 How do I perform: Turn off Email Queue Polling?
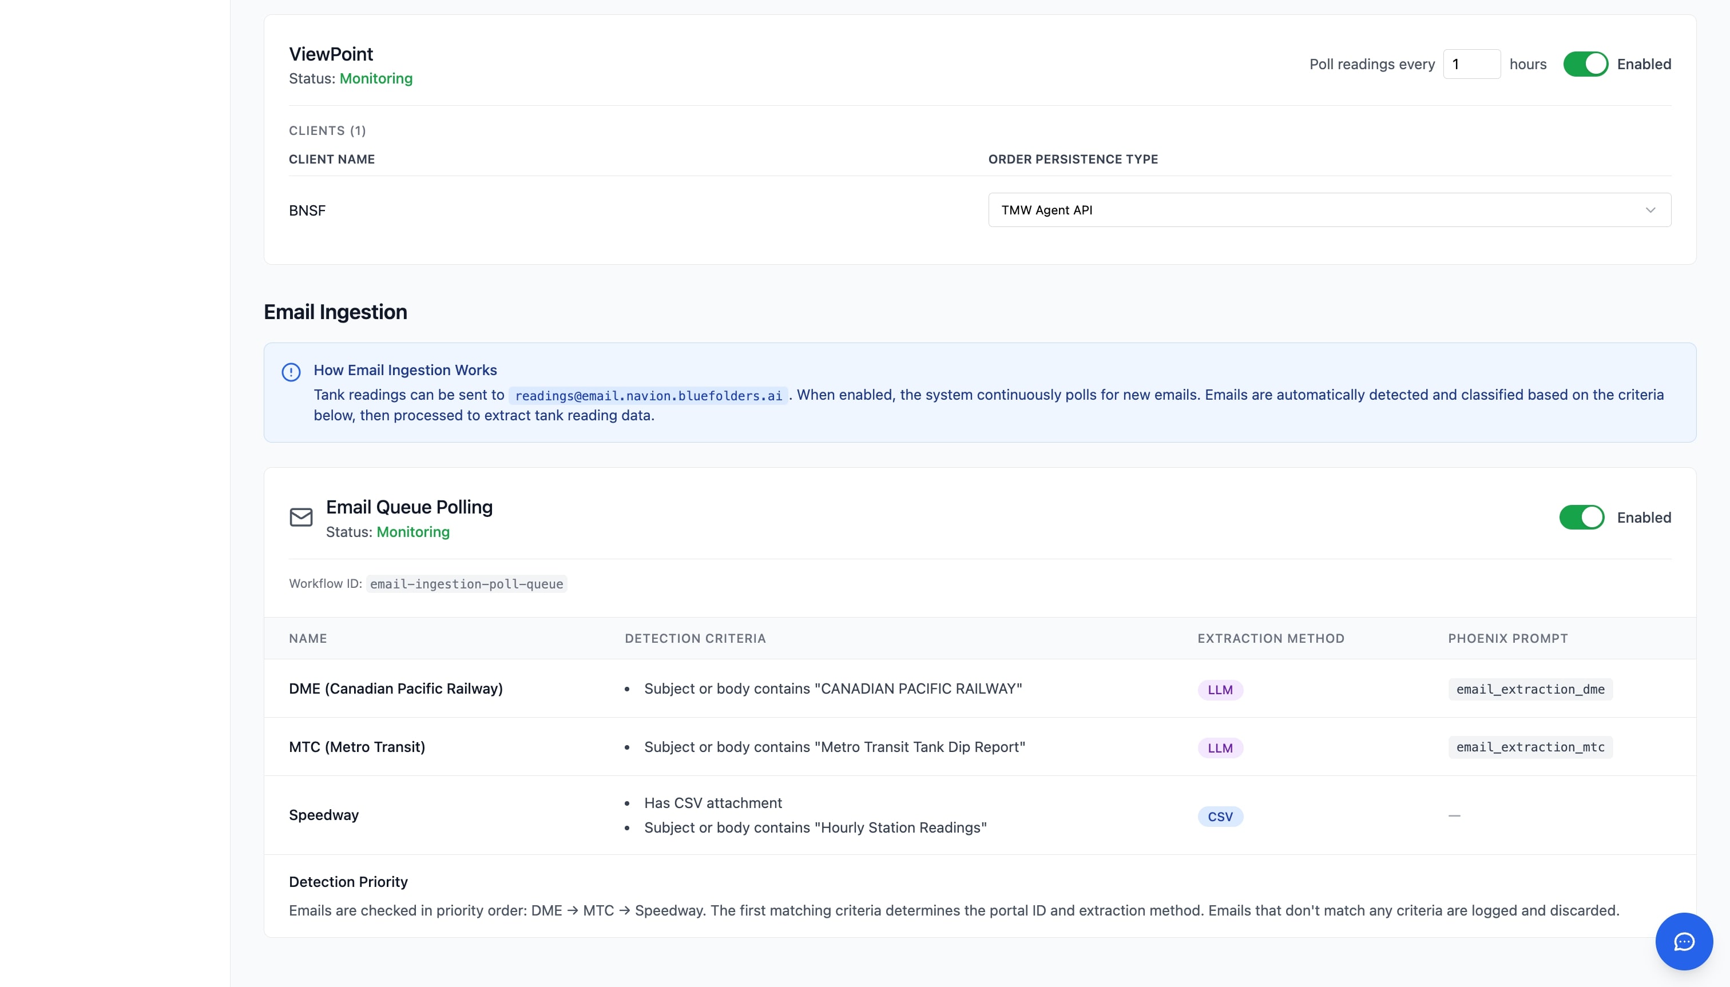tap(1581, 516)
